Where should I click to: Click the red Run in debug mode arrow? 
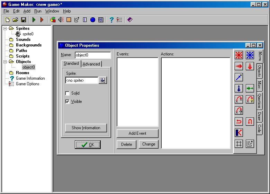(x=42, y=20)
